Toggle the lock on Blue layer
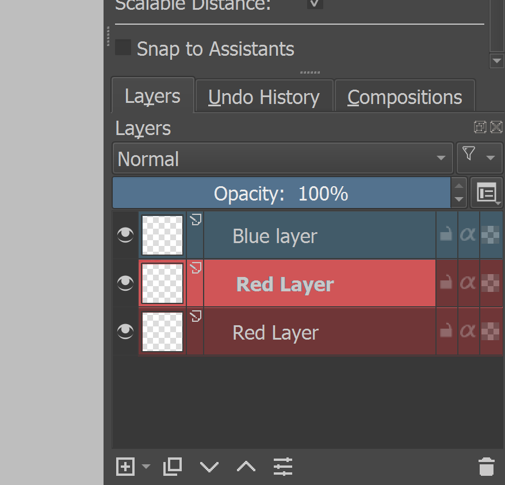 446,235
